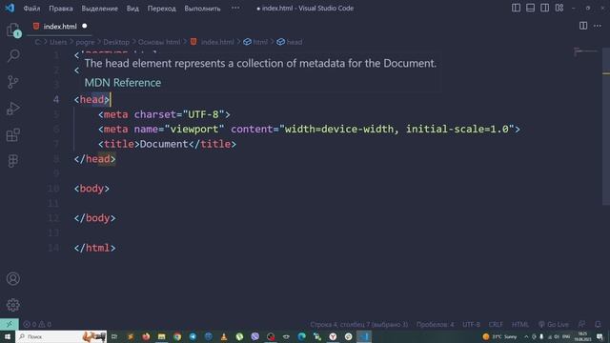Click feedback icon left of notification bell
The image size is (610, 343).
tap(581, 324)
